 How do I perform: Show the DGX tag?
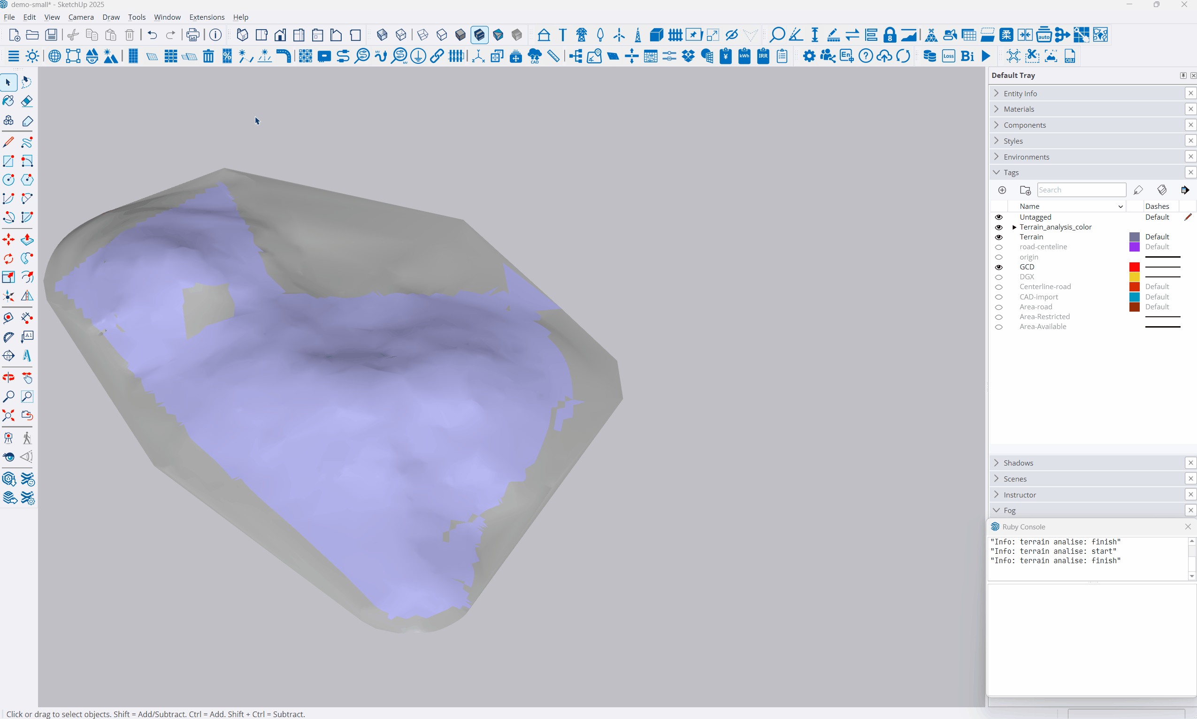[999, 277]
